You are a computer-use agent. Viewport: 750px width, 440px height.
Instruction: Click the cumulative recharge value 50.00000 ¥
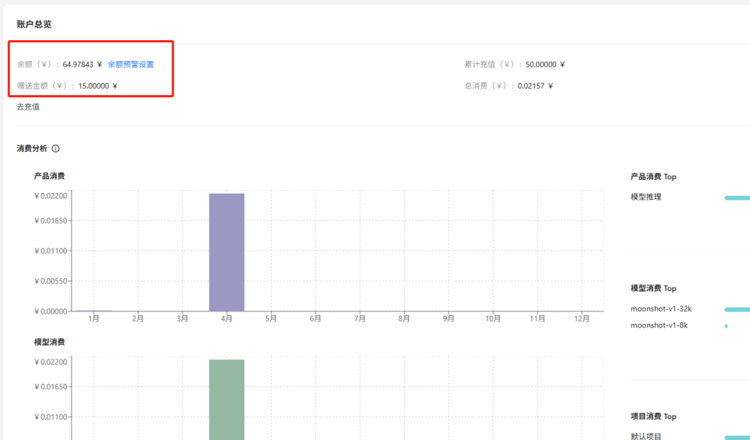pos(545,65)
